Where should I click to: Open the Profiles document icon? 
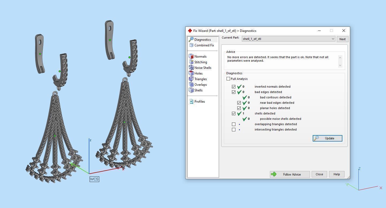click(191, 102)
